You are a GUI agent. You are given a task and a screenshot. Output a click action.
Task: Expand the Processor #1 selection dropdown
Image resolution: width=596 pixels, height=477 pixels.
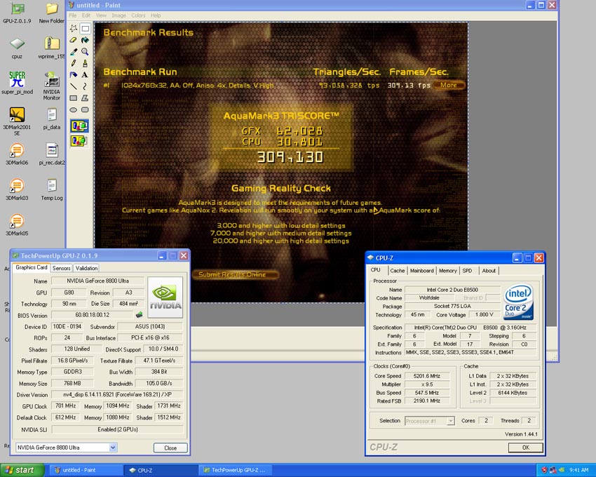point(451,421)
